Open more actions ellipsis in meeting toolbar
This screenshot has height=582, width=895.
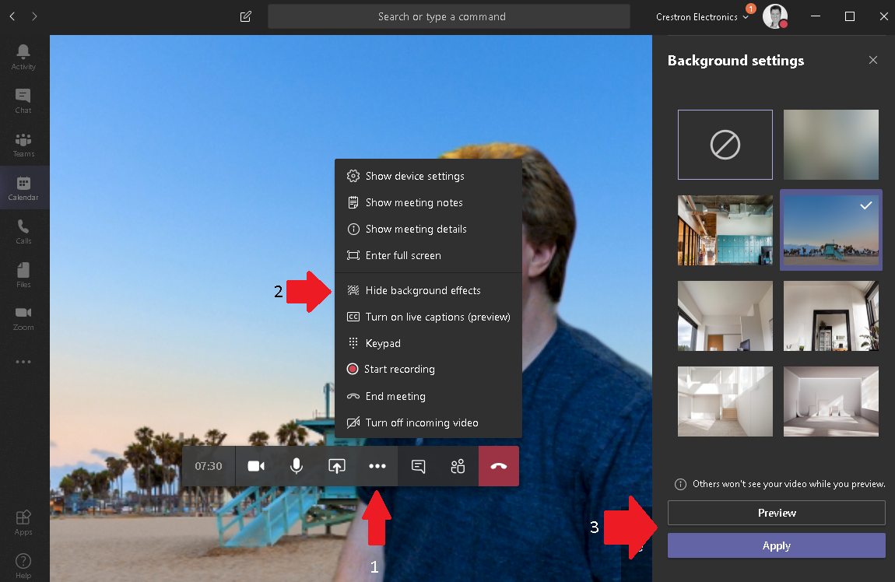[377, 466]
